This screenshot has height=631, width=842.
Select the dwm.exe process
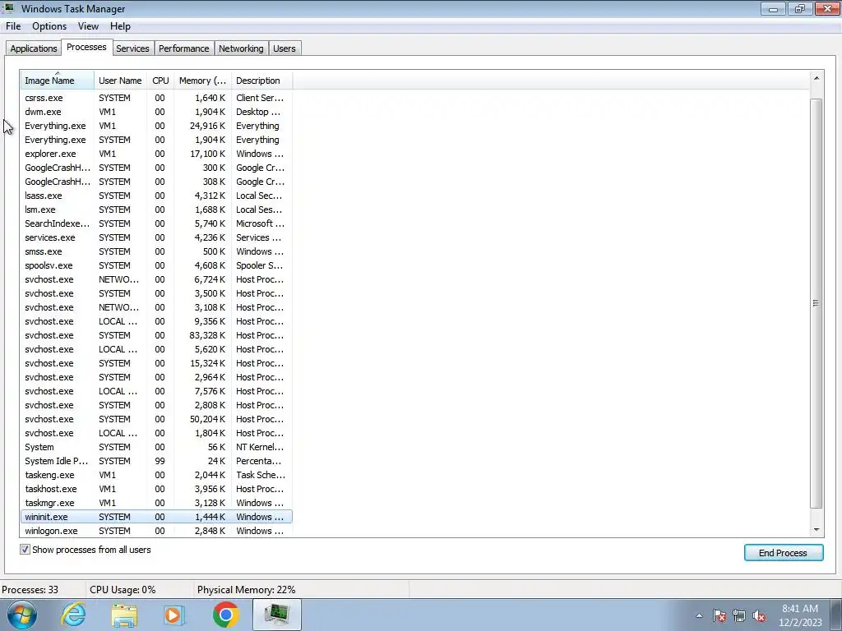click(156, 112)
